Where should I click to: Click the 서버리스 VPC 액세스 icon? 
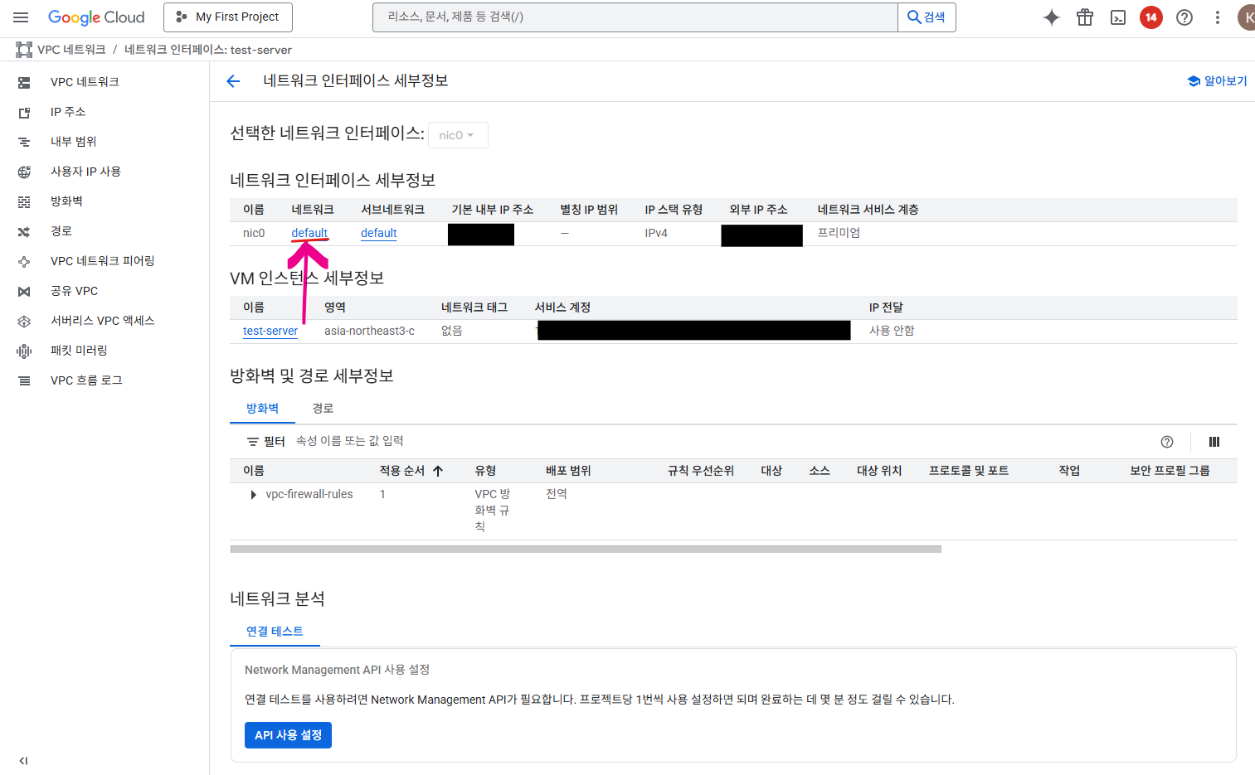(24, 321)
